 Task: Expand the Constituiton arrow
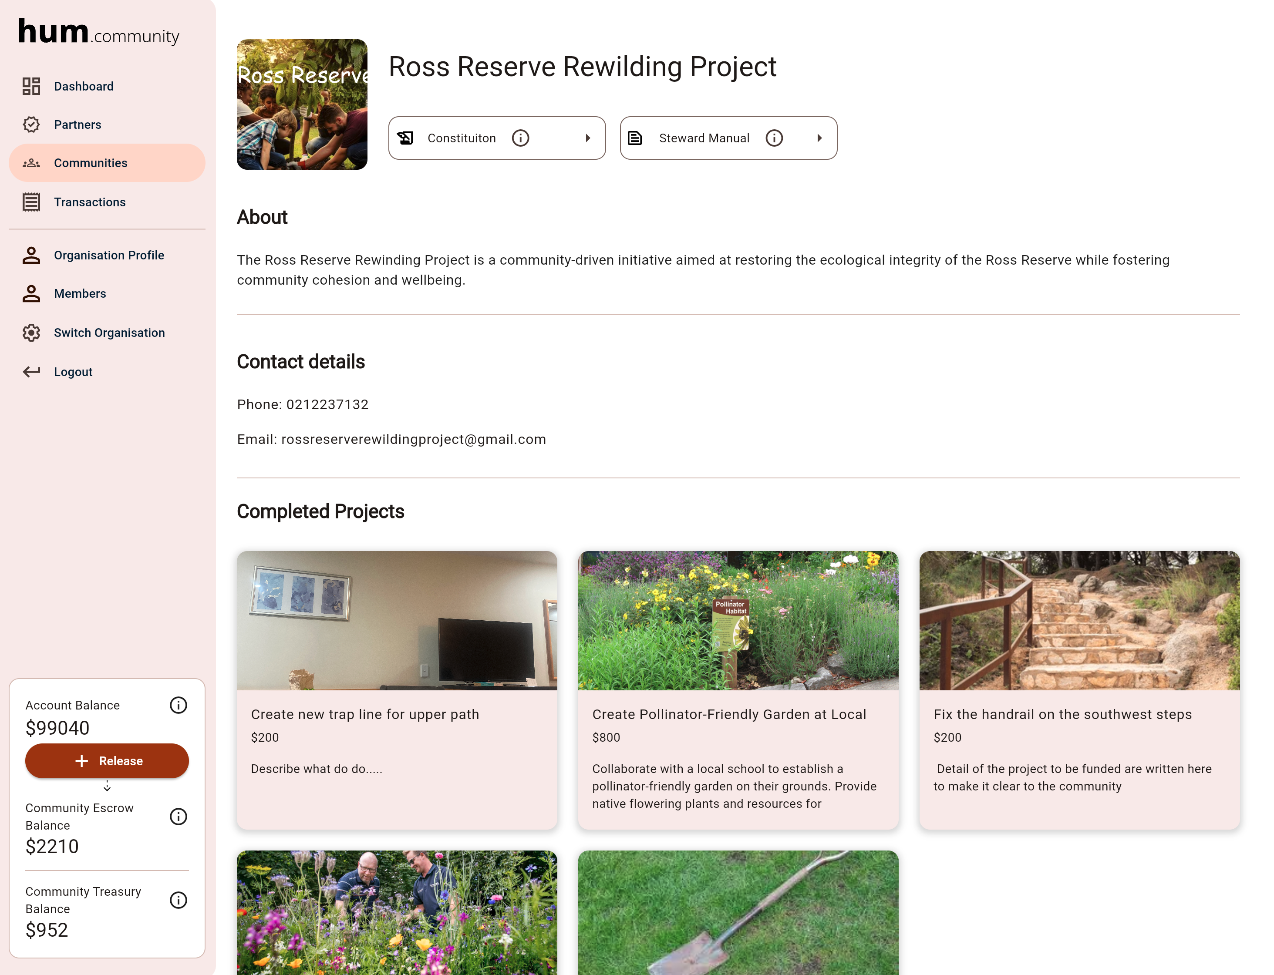[x=587, y=138]
